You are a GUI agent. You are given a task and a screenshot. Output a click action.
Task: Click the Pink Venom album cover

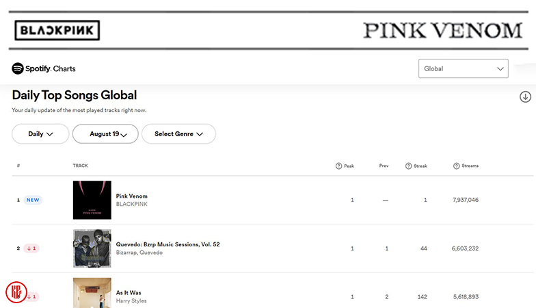click(x=92, y=200)
